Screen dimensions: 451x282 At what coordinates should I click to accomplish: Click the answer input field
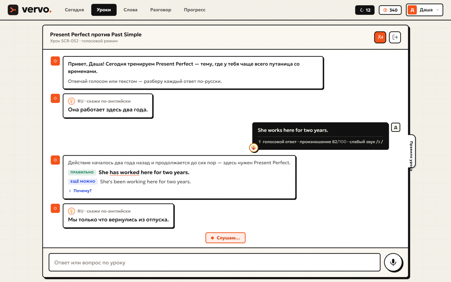[x=215, y=262]
